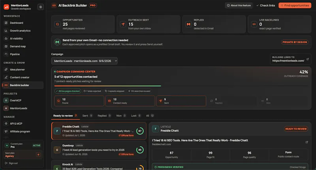Click 7 stale rejected chip
This screenshot has width=316, height=170.
[92, 91]
